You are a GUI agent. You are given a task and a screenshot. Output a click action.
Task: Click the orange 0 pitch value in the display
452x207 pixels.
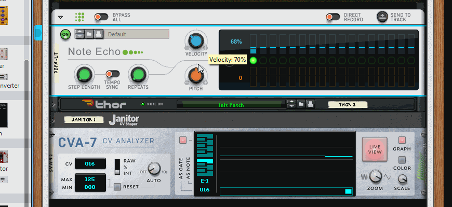click(241, 78)
